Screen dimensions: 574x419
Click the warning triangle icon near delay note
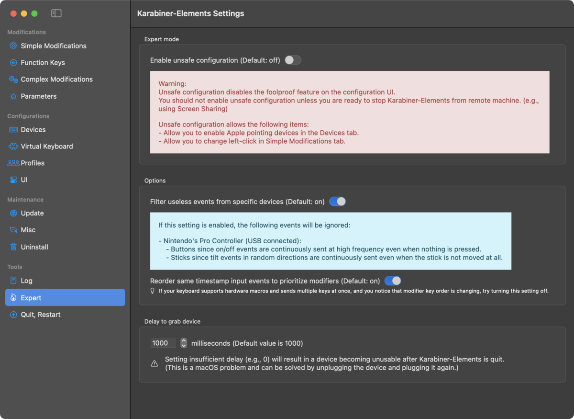154,363
